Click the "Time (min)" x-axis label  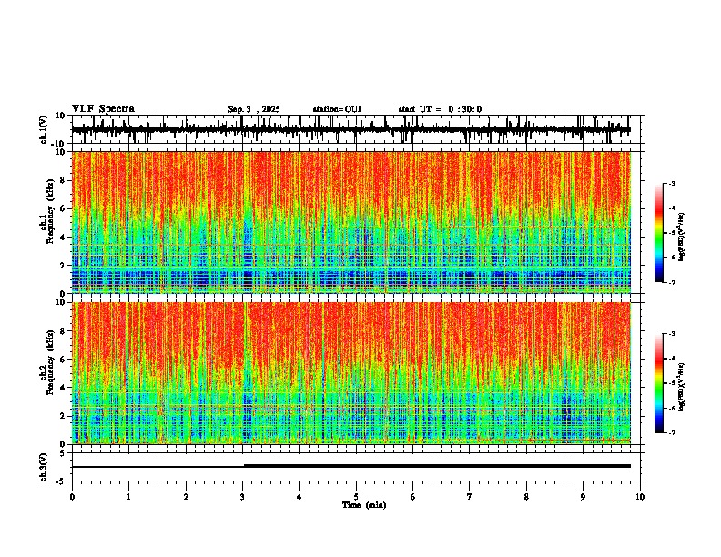coord(364,505)
